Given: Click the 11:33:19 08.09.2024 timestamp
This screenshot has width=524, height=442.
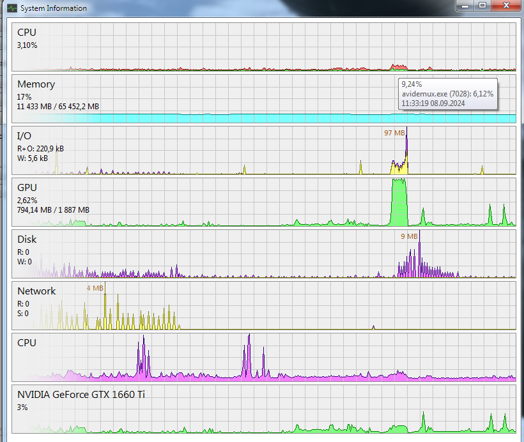Looking at the screenshot, I should tap(433, 103).
